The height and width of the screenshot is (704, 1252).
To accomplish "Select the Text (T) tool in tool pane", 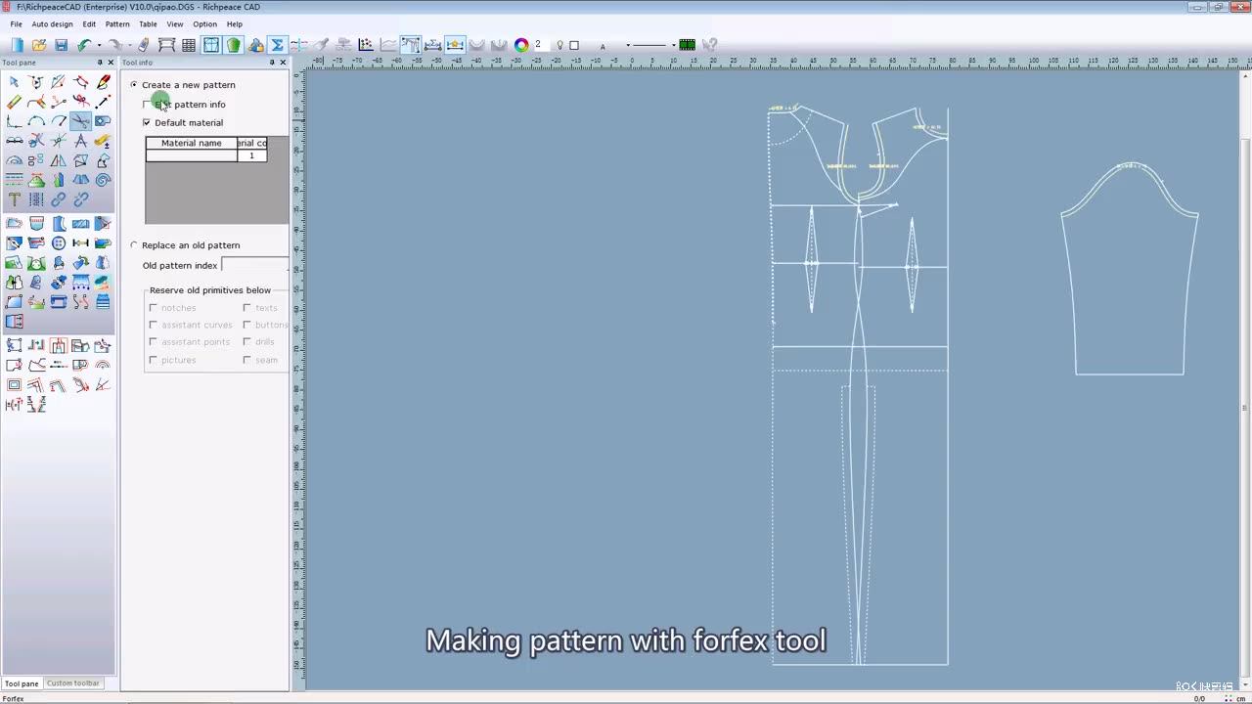I will pos(14,199).
